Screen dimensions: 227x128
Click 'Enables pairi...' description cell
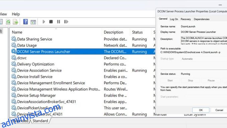click(x=116, y=70)
